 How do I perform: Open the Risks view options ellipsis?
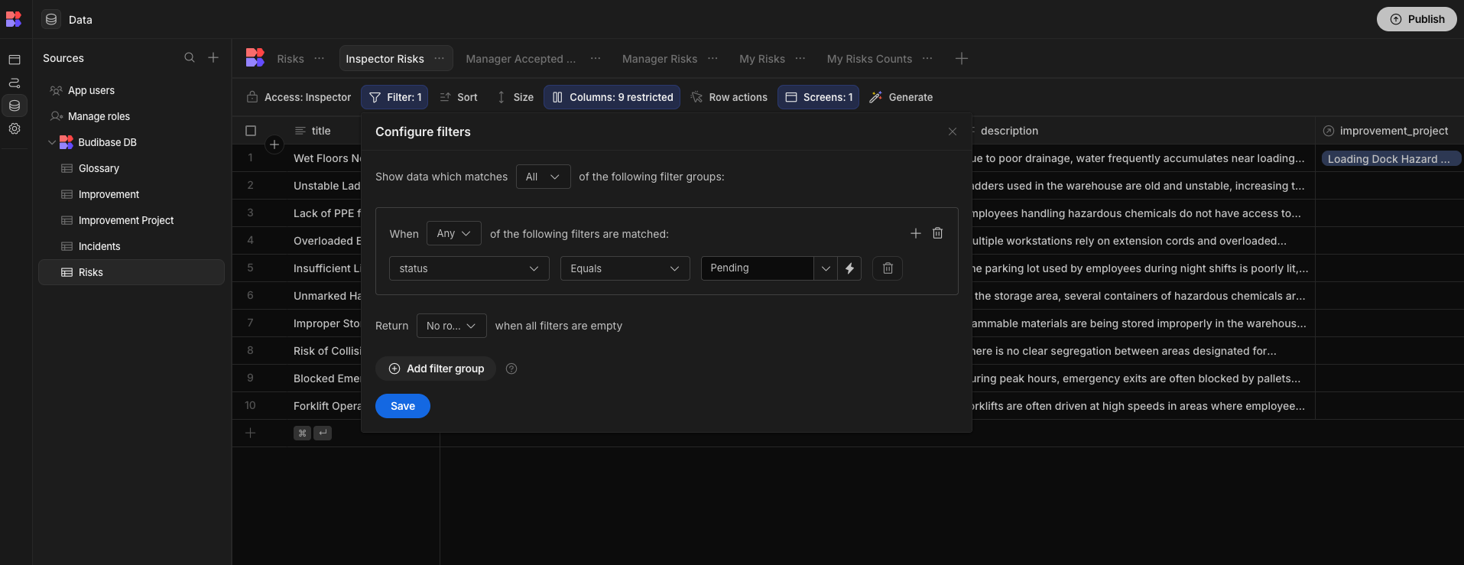(x=320, y=58)
